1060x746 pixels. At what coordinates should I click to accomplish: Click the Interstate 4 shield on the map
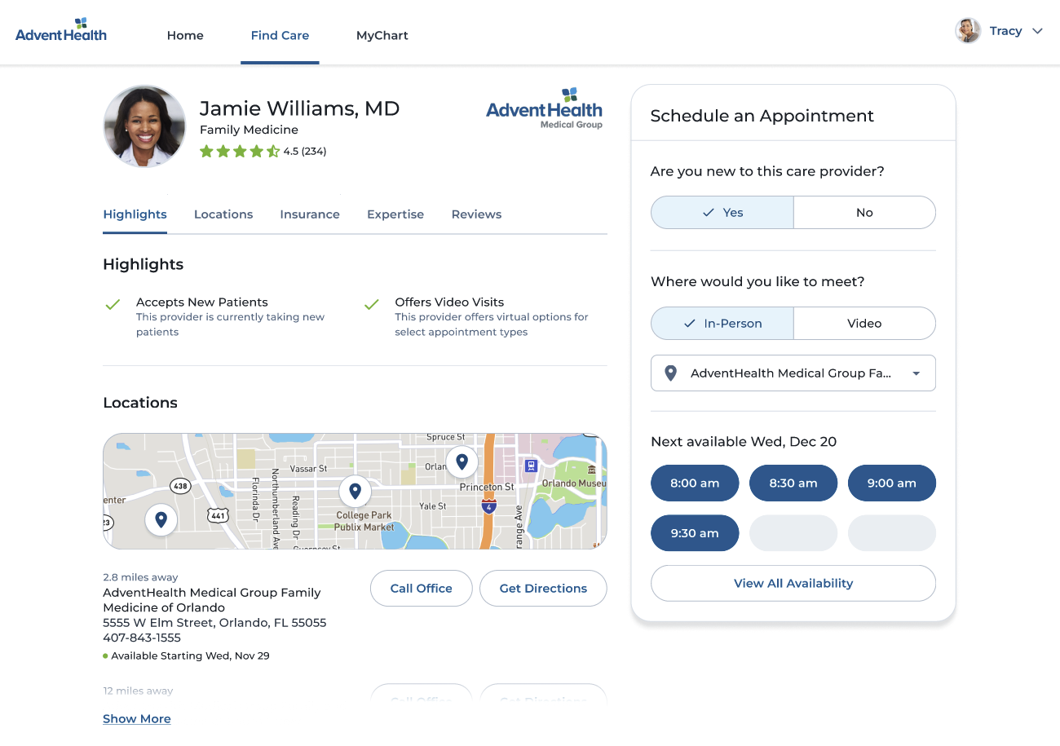point(489,506)
